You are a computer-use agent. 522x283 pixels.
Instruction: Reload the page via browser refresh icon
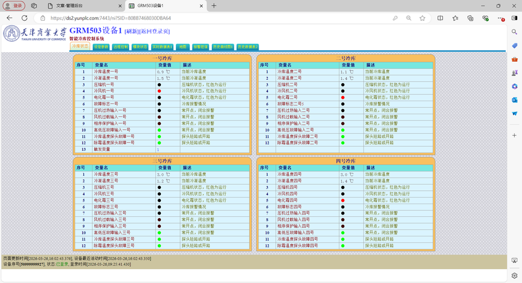pyautogui.click(x=24, y=18)
